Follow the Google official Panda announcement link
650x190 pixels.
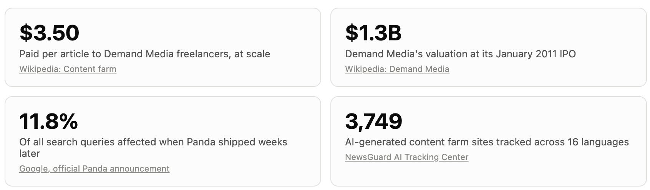(94, 169)
